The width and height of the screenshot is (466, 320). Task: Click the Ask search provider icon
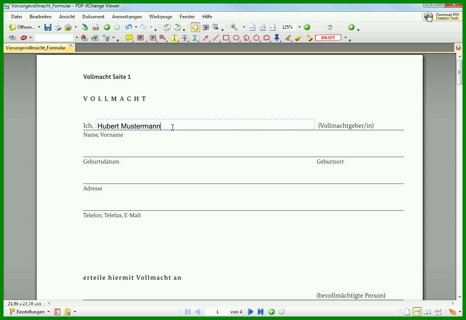(x=23, y=38)
